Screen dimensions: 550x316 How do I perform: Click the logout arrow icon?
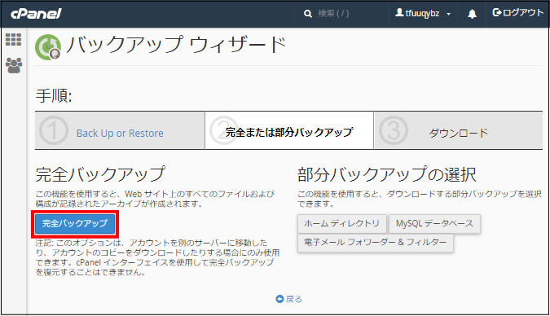(x=497, y=13)
